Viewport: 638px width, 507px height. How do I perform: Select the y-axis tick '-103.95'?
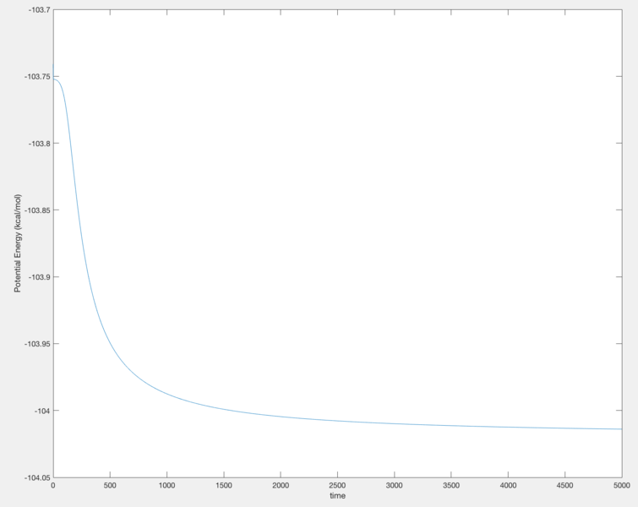(38, 344)
